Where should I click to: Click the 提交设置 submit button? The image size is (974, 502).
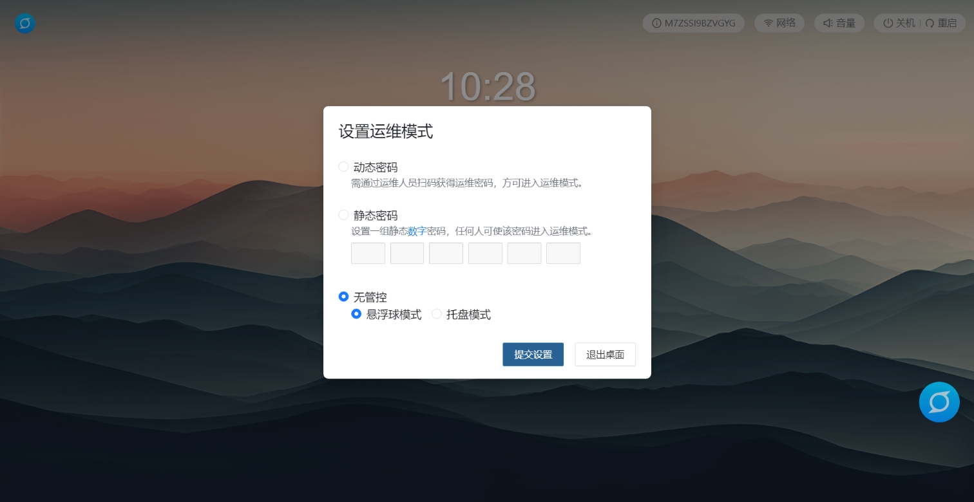(533, 355)
